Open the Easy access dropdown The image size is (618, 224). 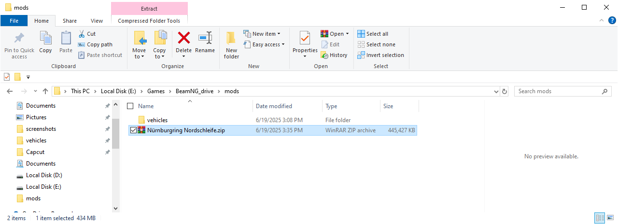tap(264, 44)
